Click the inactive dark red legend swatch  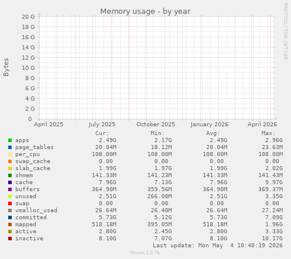[10, 239]
